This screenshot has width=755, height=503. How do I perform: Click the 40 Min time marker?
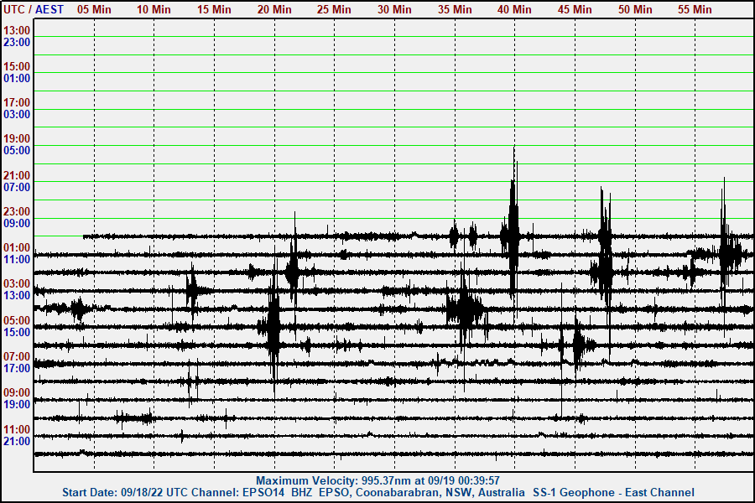coord(514,9)
